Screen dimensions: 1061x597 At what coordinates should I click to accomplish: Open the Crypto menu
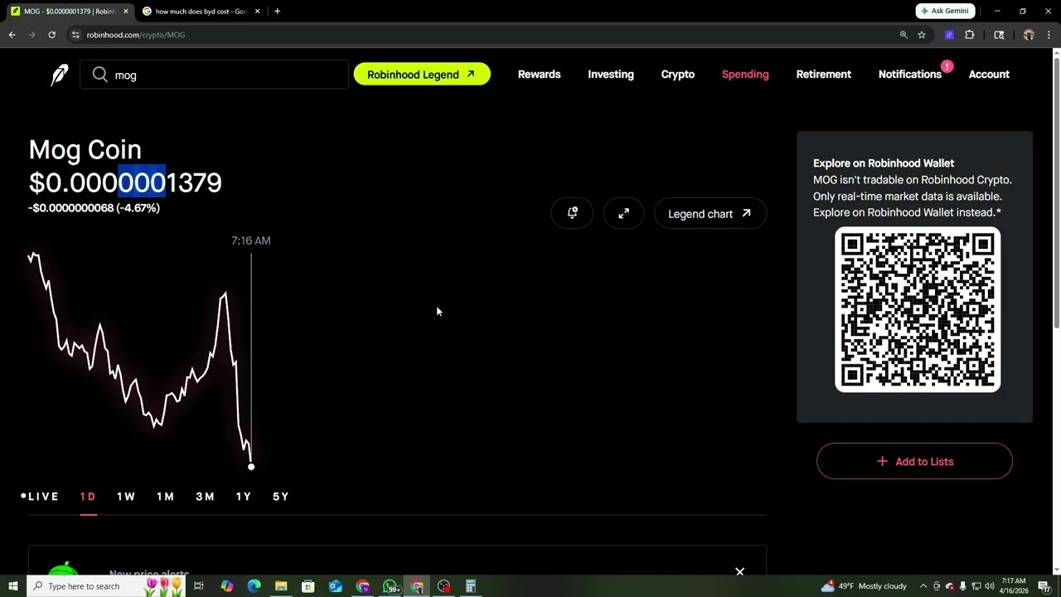677,74
